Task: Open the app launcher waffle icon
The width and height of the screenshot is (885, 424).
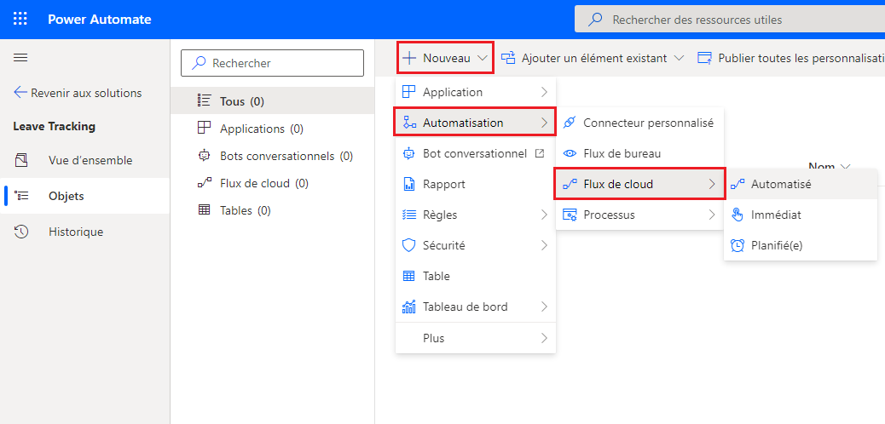Action: (x=20, y=20)
